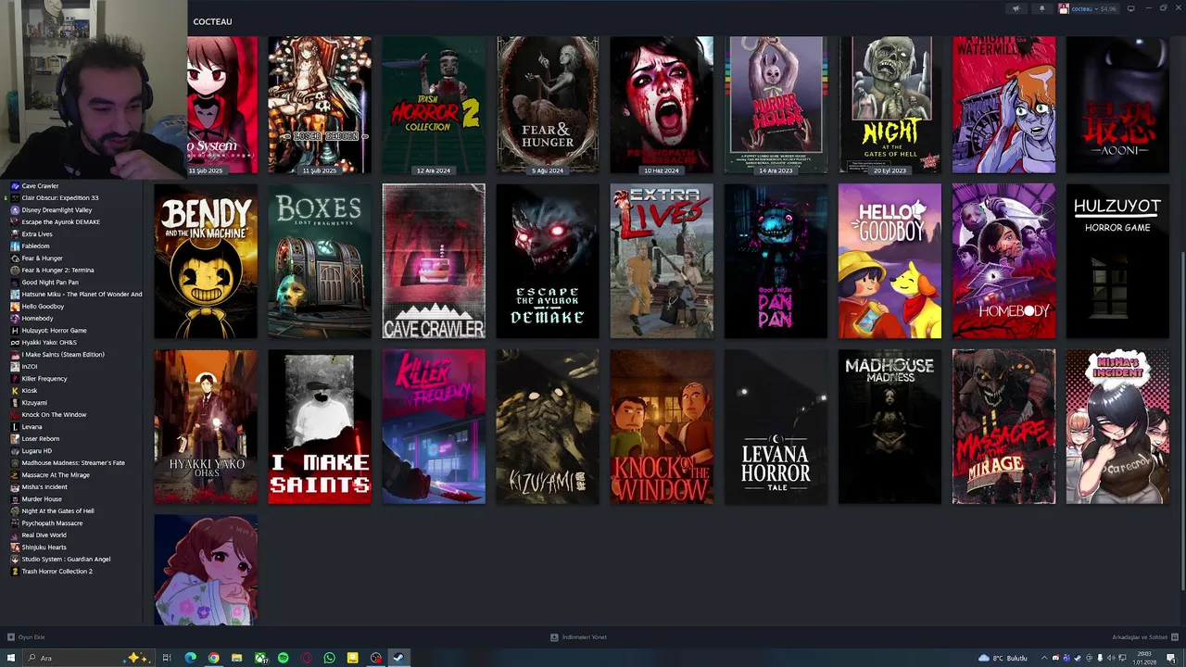Select Clair Obscur: Expedition 33 in sidebar
1186x667 pixels.
(59, 197)
